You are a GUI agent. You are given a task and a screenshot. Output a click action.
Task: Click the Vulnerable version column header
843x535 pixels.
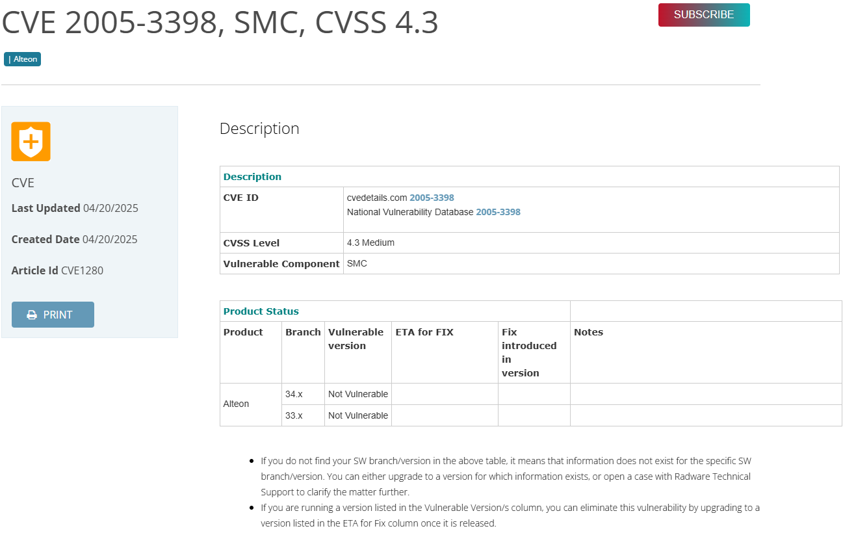click(356, 339)
